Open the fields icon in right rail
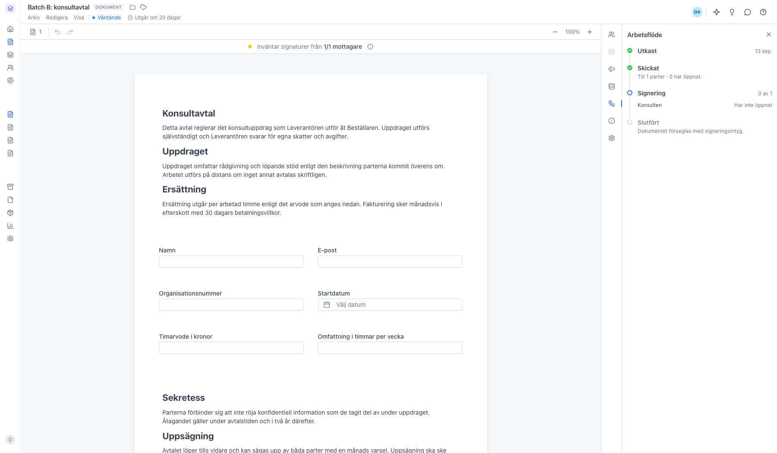The height and width of the screenshot is (453, 777). click(x=612, y=69)
